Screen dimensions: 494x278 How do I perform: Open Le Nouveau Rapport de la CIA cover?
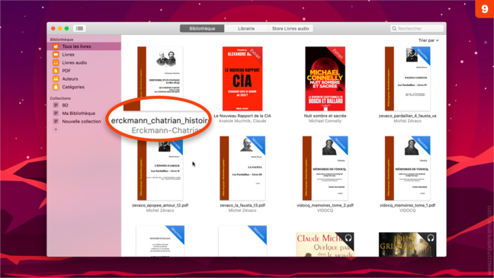242,78
